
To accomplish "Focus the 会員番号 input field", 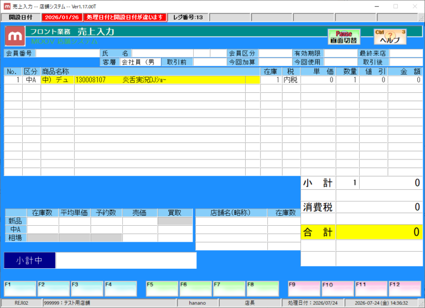I will [68, 54].
